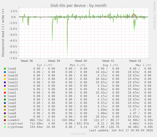Click the loop2 red legend swatch
The image size is (157, 137).
5,93
